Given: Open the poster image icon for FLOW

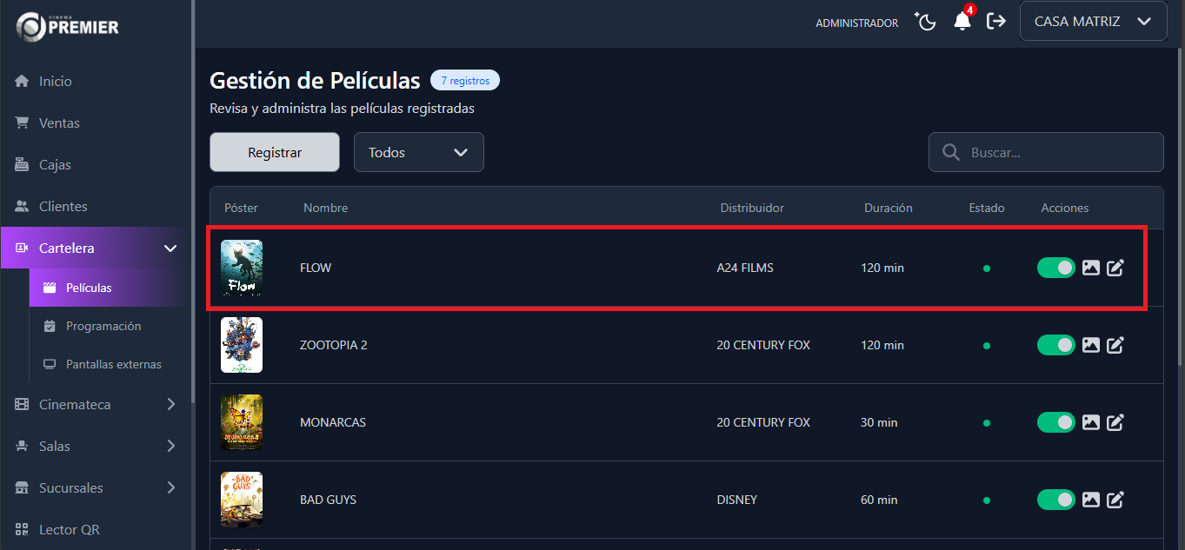Looking at the screenshot, I should pos(1091,268).
